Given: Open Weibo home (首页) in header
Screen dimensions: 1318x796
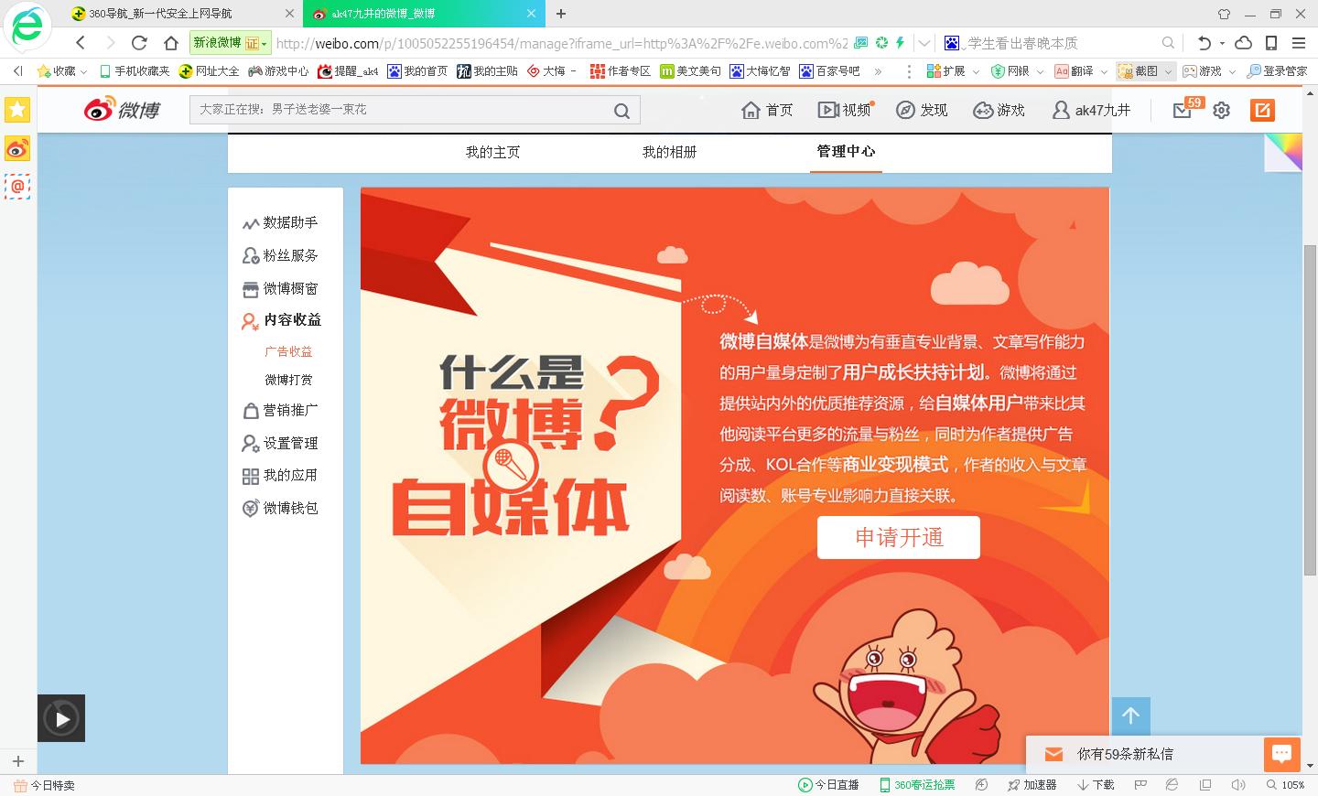Looking at the screenshot, I should [x=767, y=110].
